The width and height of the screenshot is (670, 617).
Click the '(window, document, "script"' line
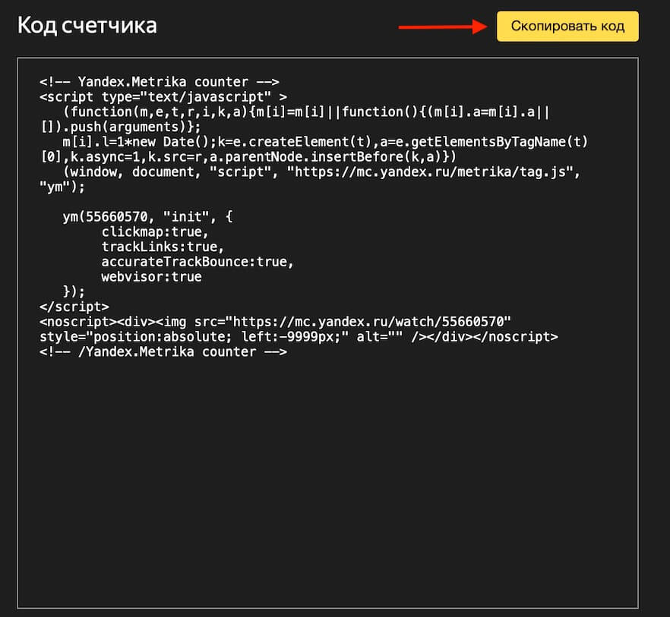point(321,172)
